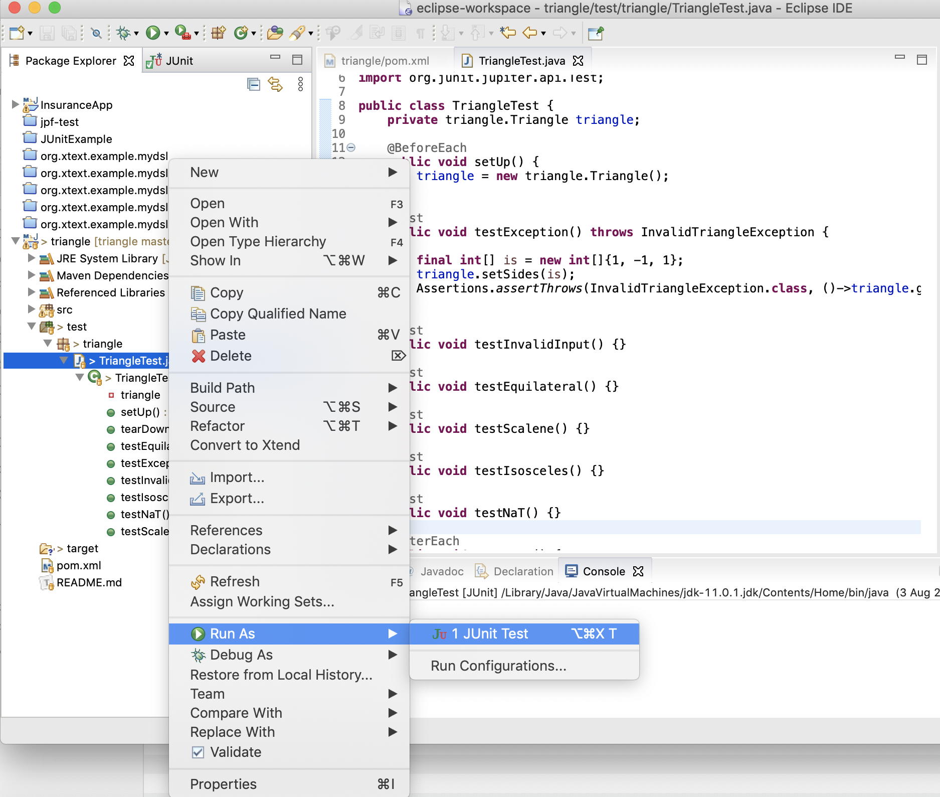Minimize the Package Explorer view

pos(275,57)
